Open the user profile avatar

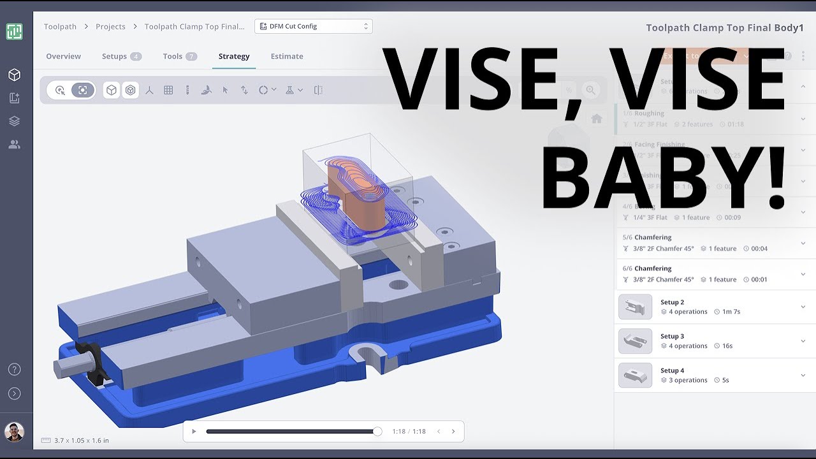(14, 432)
